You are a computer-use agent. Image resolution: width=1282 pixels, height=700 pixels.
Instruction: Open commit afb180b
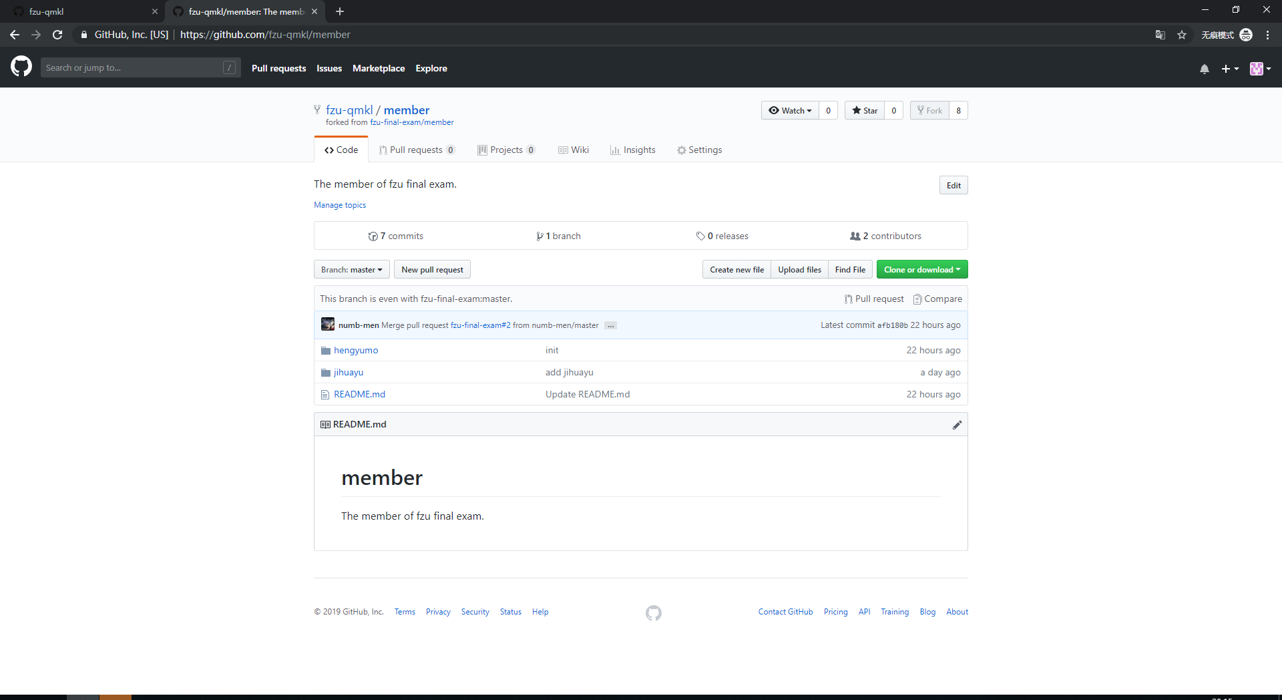[892, 325]
